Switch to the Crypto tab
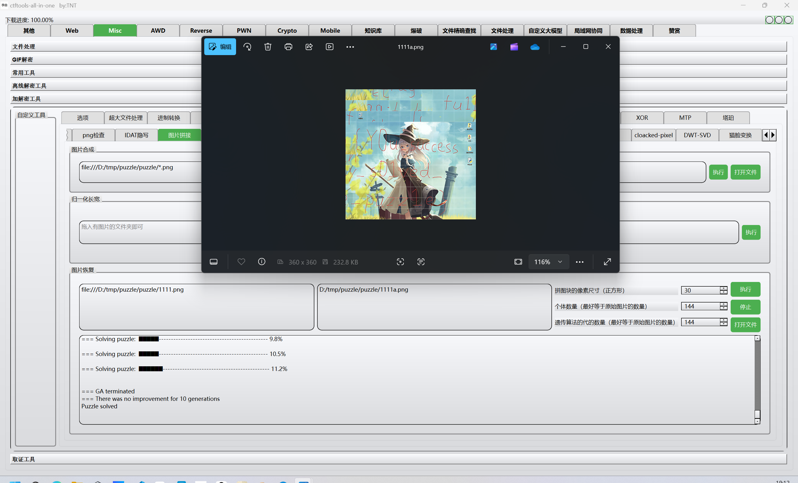798x483 pixels. [287, 30]
